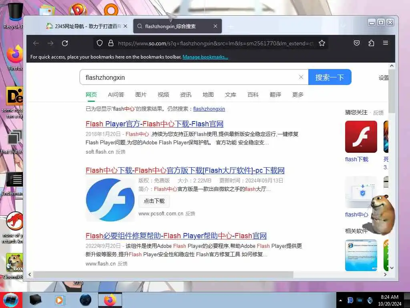Click the Firefox forward arrow
410x308 pixels.
pos(50,43)
